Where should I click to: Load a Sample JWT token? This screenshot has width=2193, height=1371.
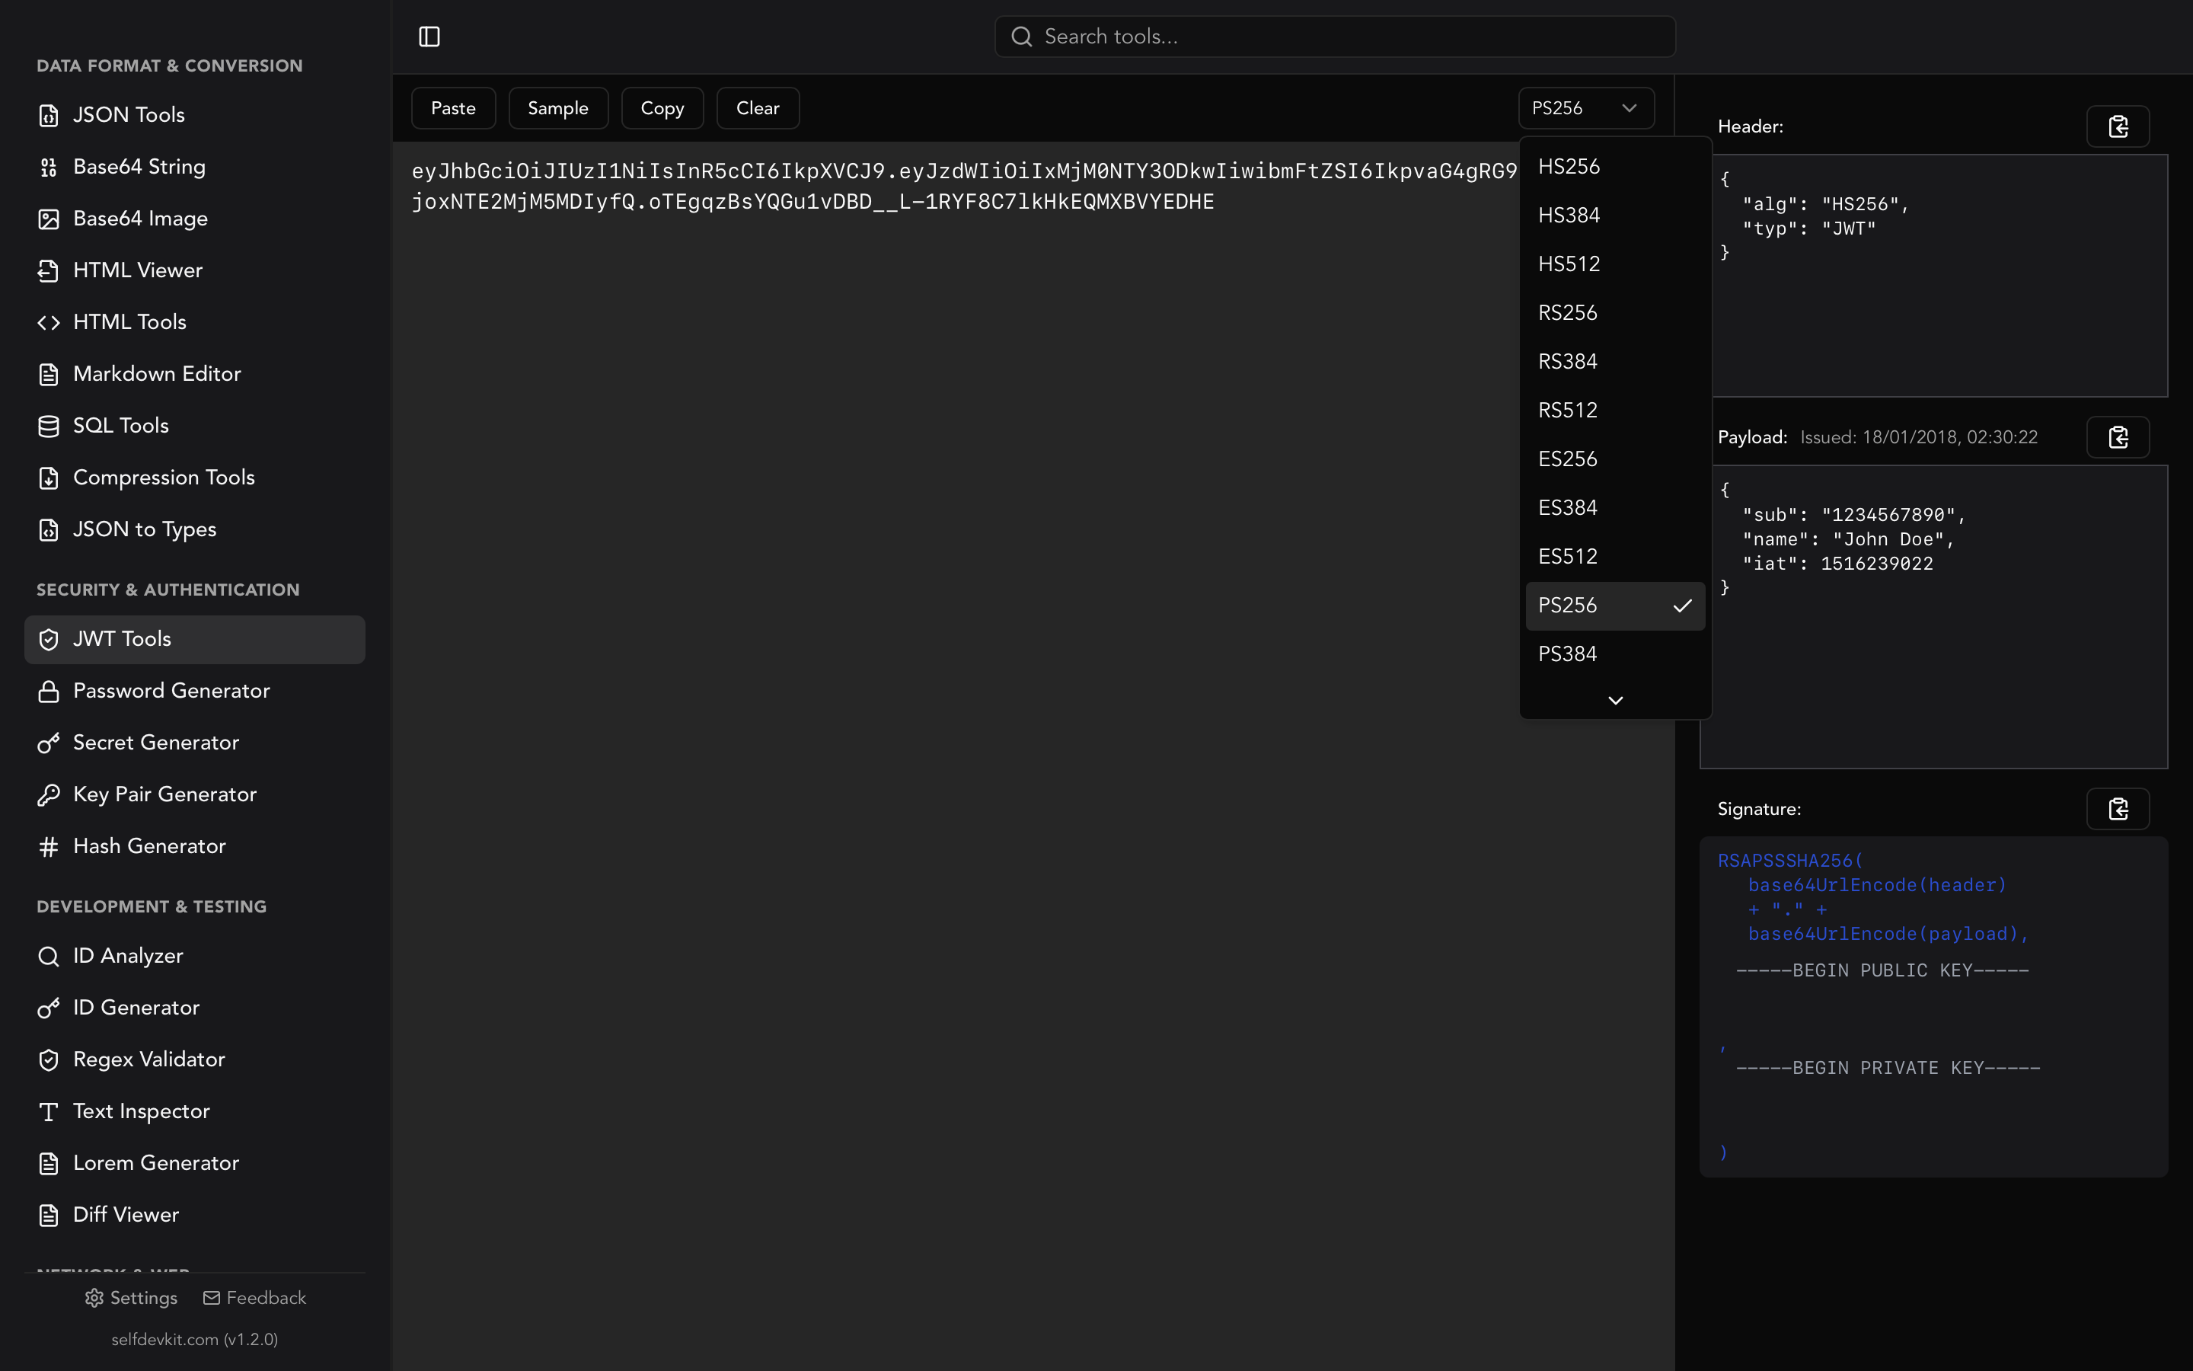coord(558,108)
